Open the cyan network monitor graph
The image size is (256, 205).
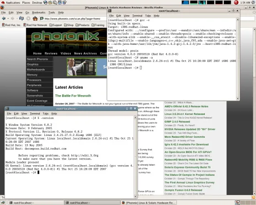click(202, 2)
